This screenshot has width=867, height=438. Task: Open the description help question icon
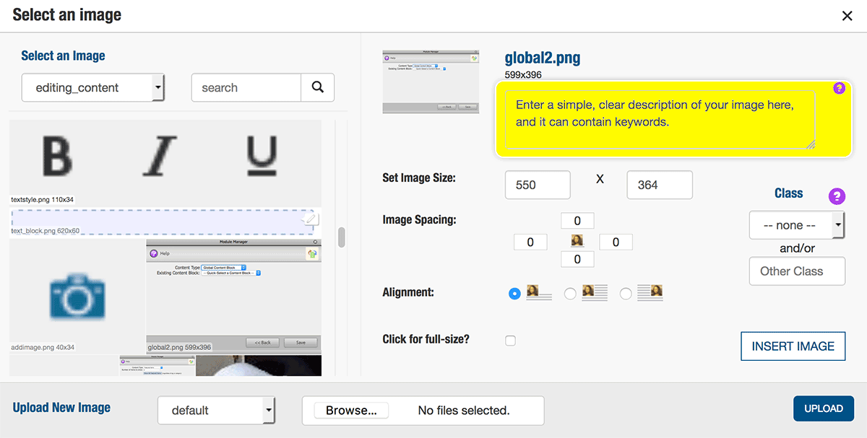coord(839,88)
